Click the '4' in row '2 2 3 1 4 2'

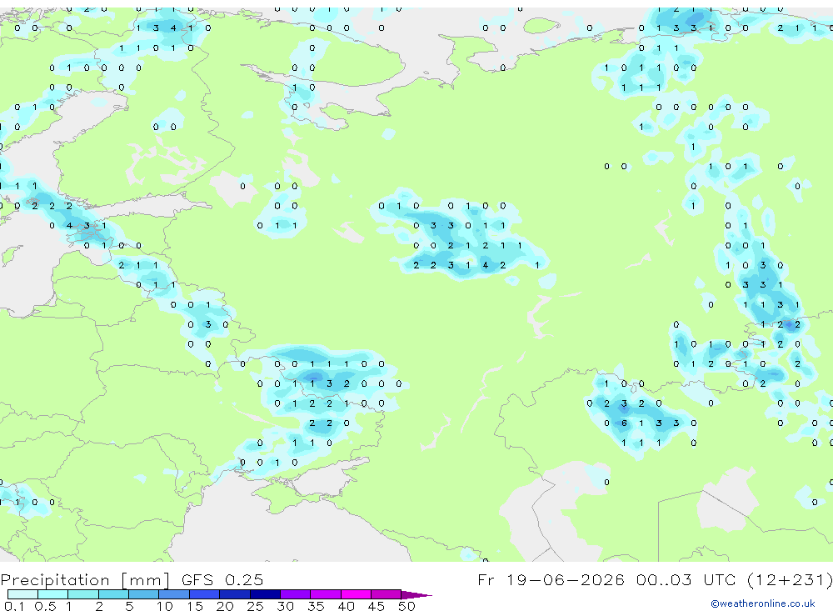click(486, 265)
